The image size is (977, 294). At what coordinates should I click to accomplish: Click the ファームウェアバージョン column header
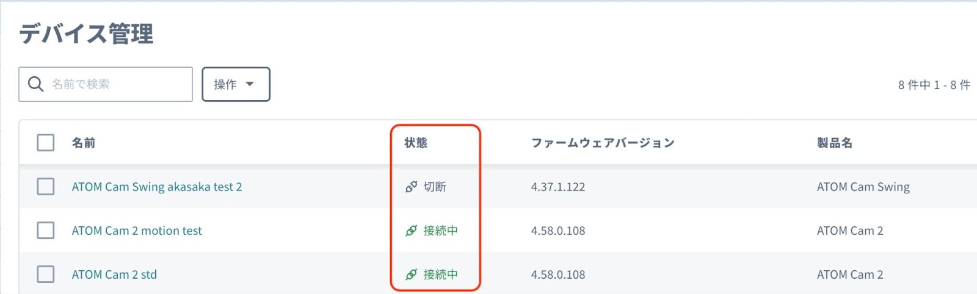tap(603, 143)
